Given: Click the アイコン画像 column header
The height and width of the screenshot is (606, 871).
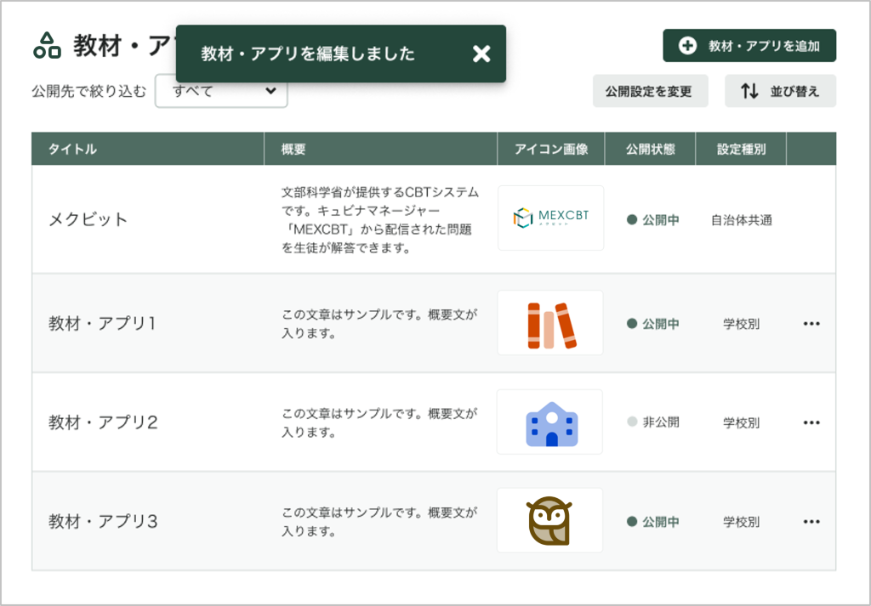Looking at the screenshot, I should (x=551, y=149).
